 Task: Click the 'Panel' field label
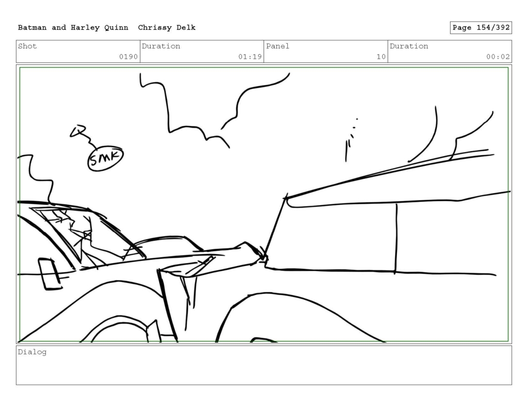[x=277, y=46]
